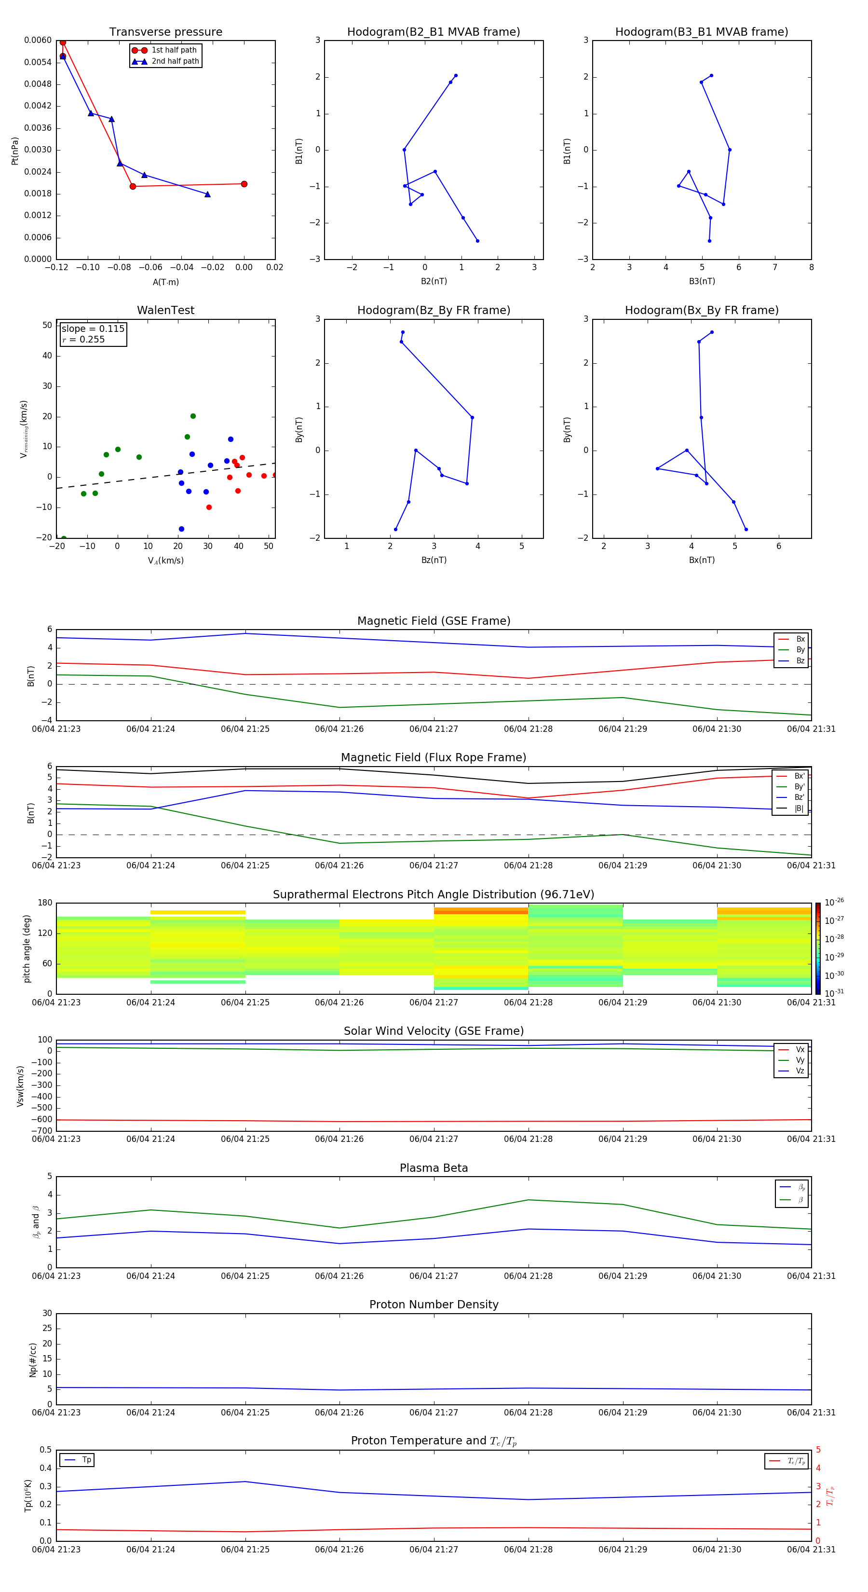Image resolution: width=868 pixels, height=1592 pixels.
Task: Click the 'Transverse pressure' plot title
Action: coord(165,31)
